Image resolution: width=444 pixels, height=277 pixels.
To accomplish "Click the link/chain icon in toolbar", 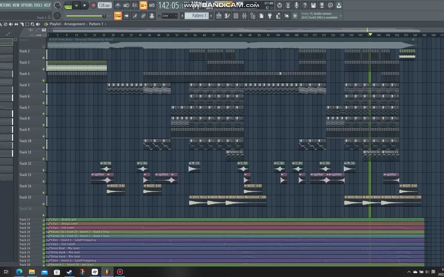I will coord(143,16).
